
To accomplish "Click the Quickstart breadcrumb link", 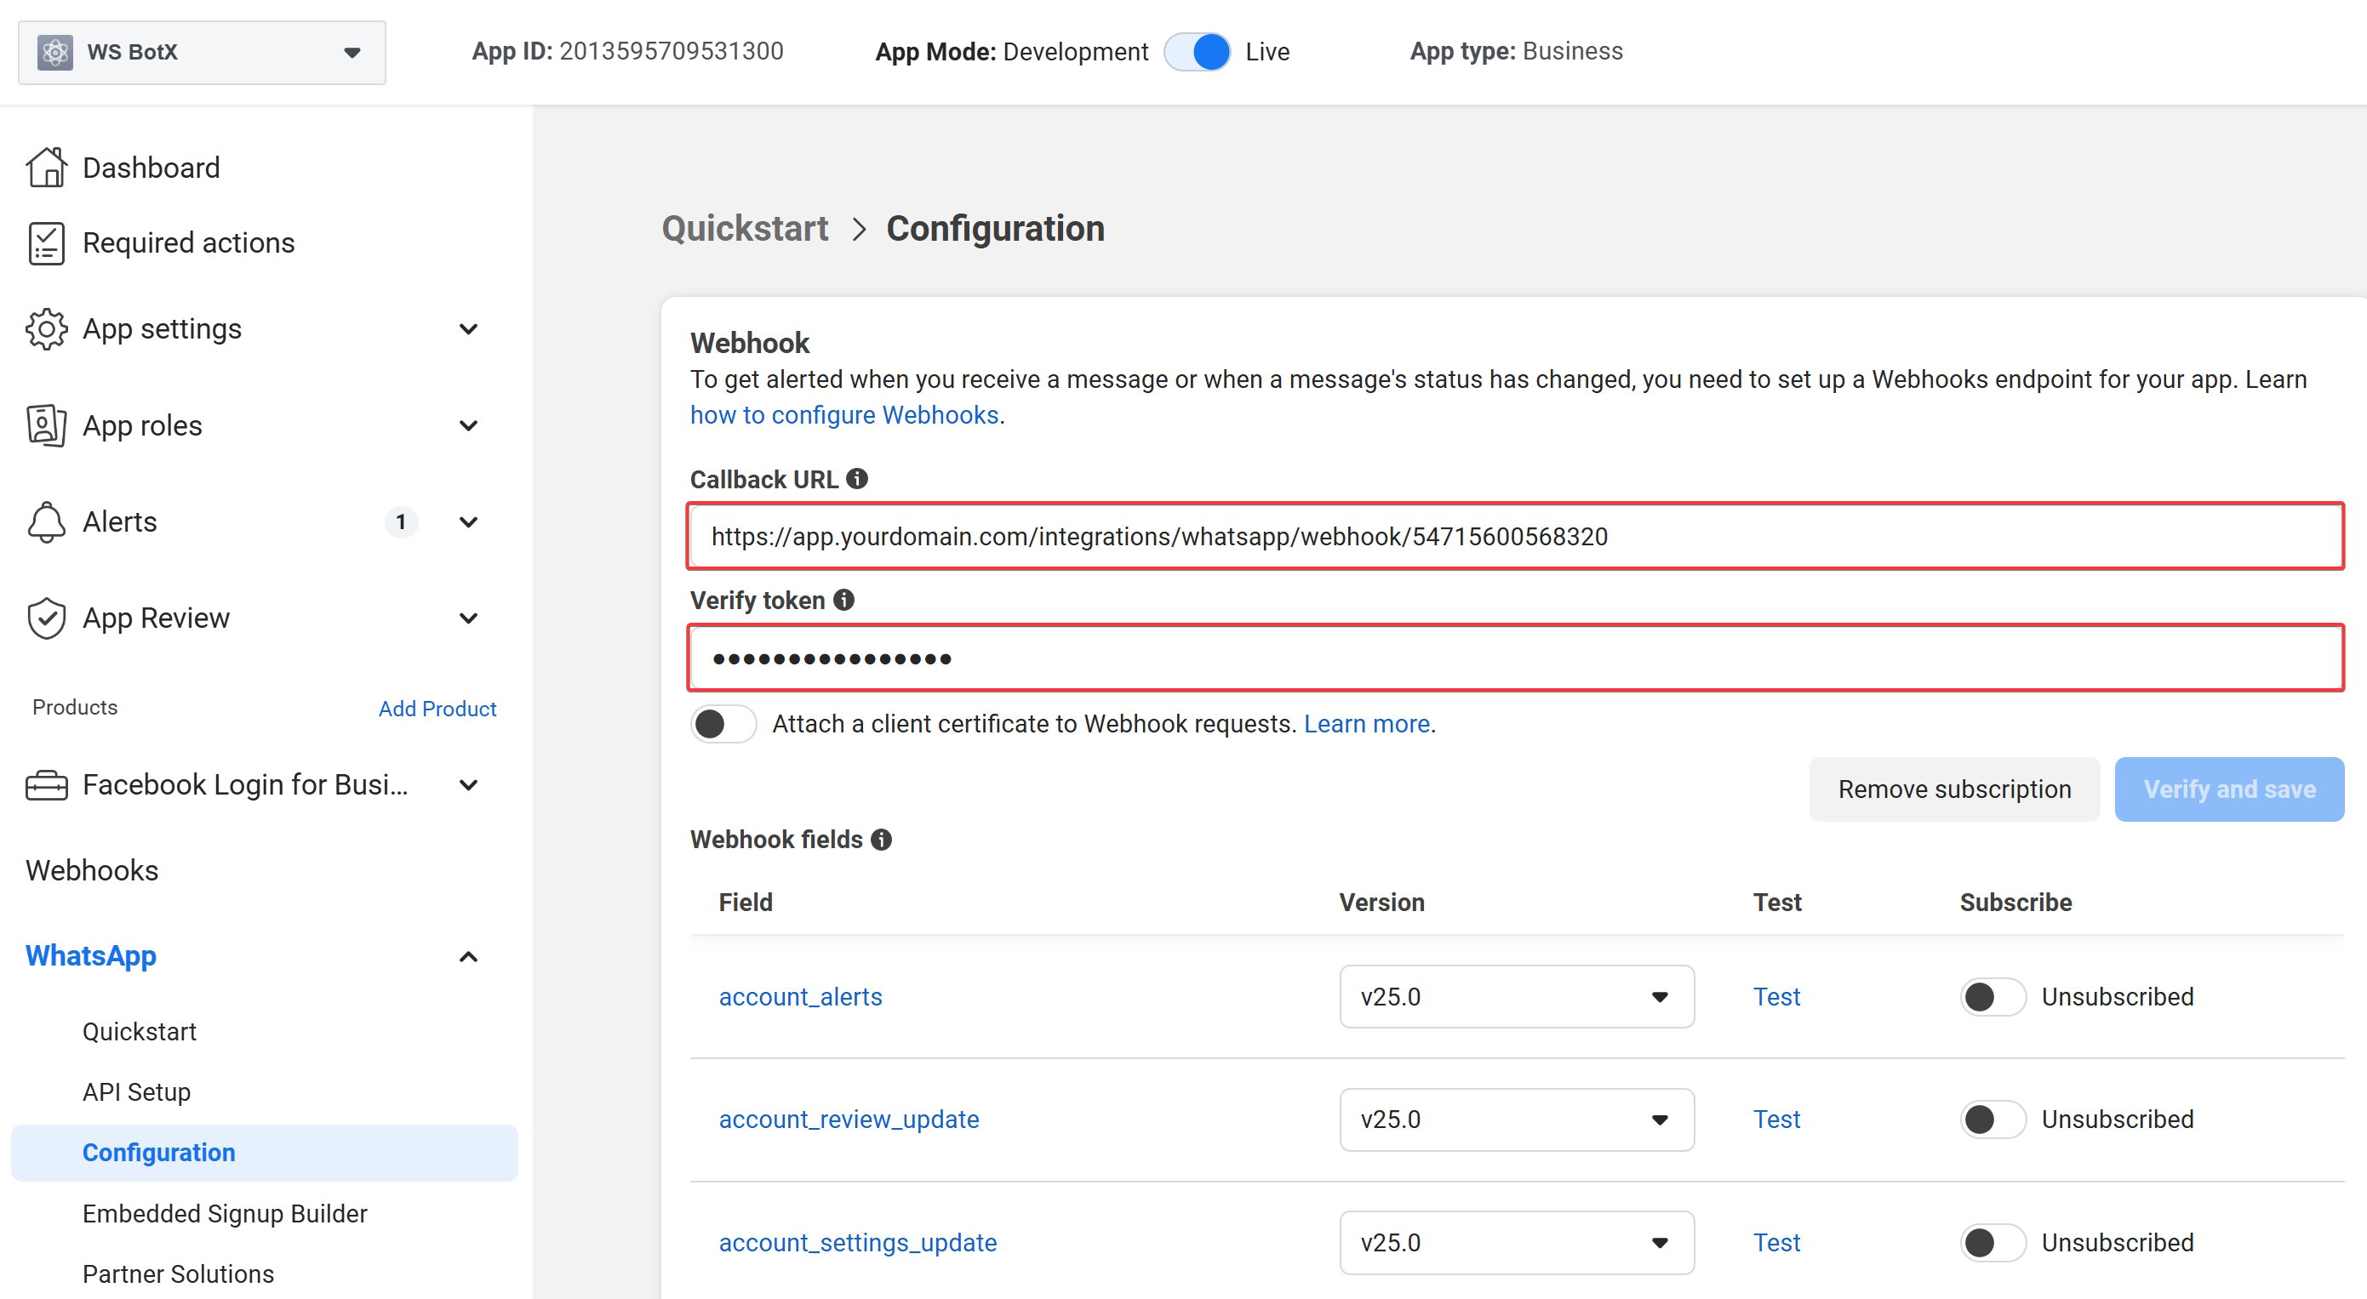I will point(746,229).
